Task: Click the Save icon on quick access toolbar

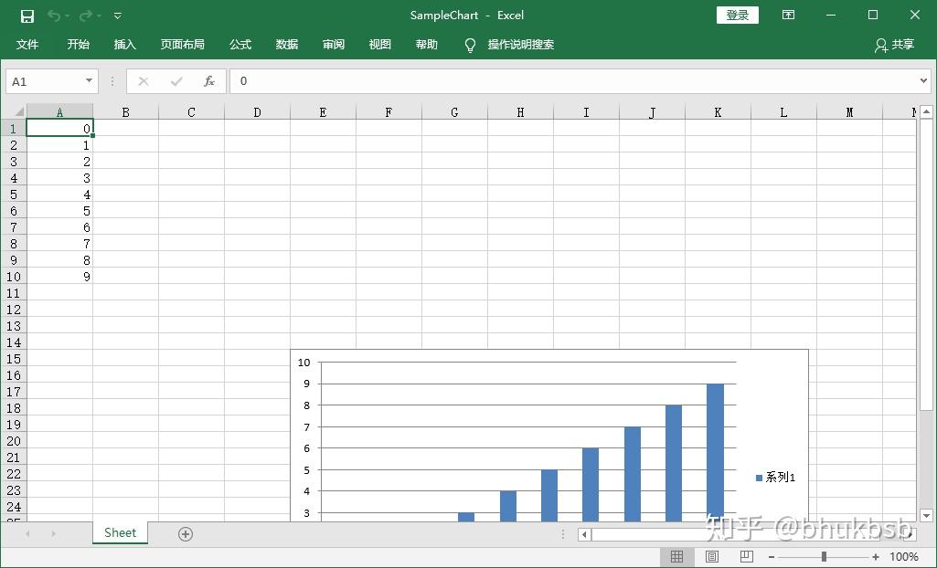Action: point(27,16)
